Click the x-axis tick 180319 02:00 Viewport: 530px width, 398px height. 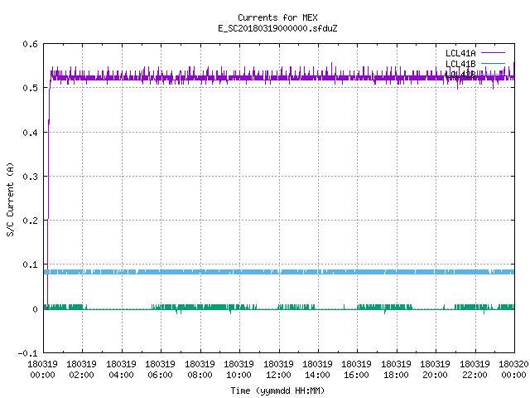(x=81, y=370)
